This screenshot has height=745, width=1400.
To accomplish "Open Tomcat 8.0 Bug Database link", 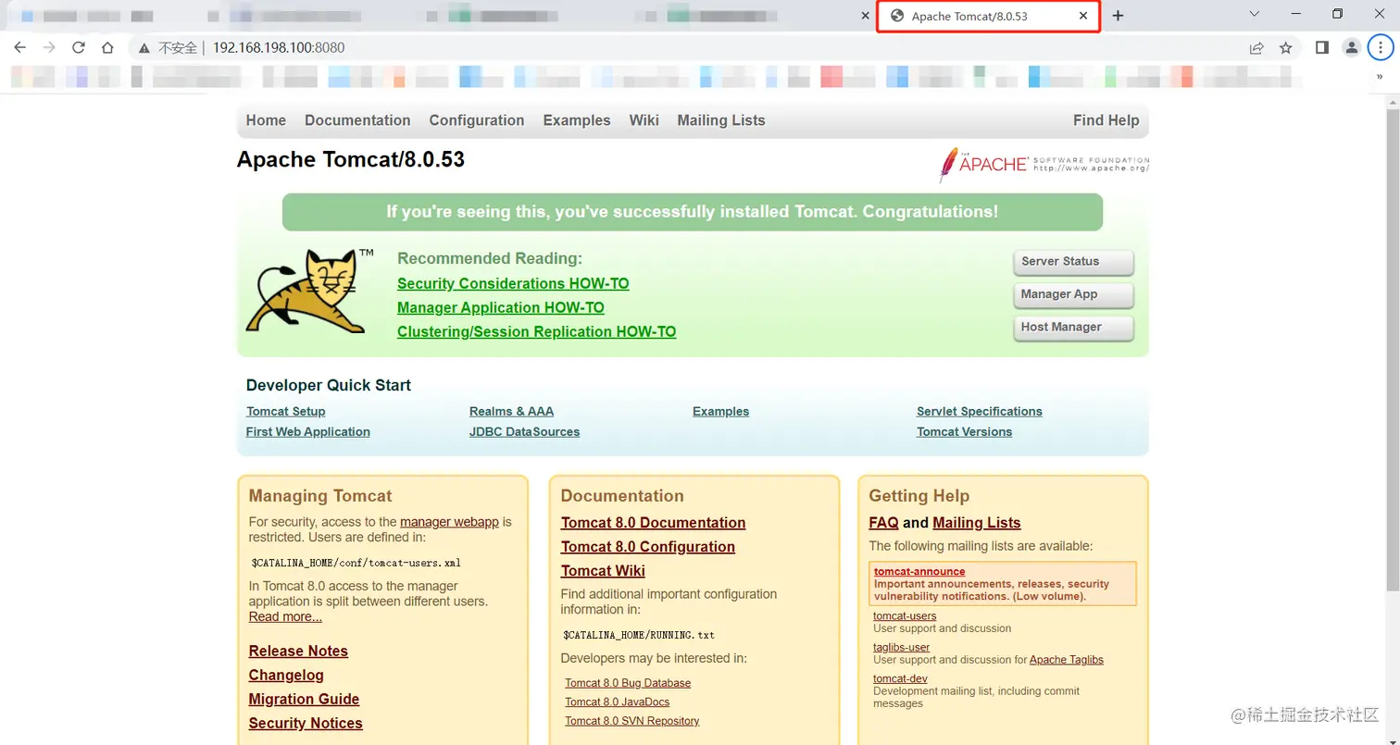I will (628, 683).
